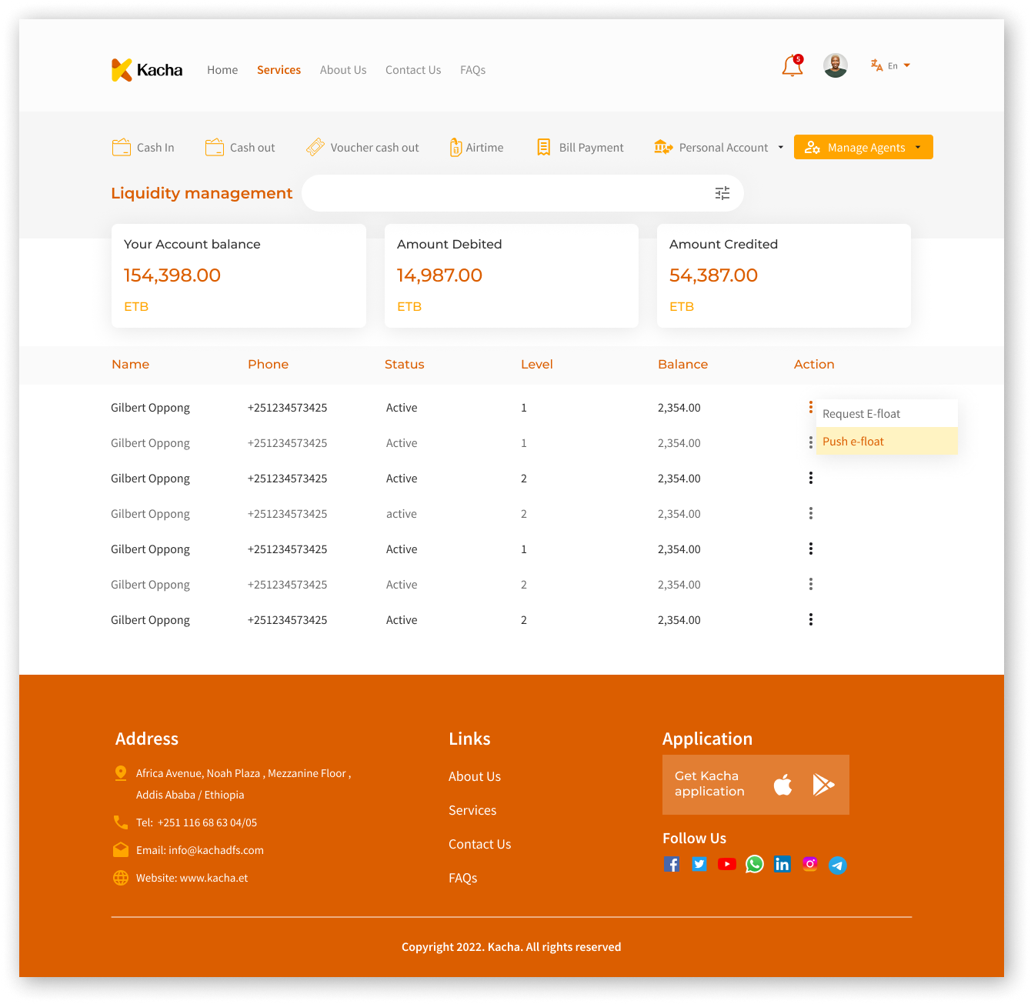Open the Apple App Store download icon
Screen dimensions: 1031x1004
click(x=782, y=785)
